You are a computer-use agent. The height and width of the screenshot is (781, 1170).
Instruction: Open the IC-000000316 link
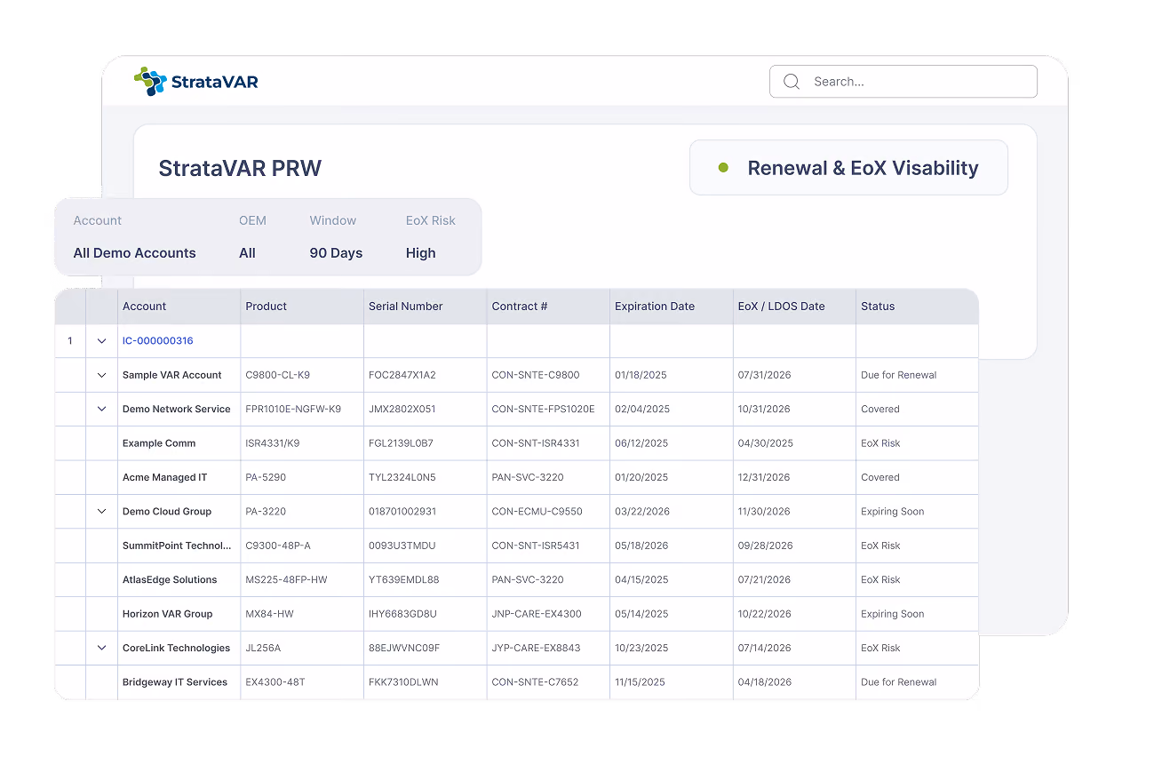coord(157,341)
